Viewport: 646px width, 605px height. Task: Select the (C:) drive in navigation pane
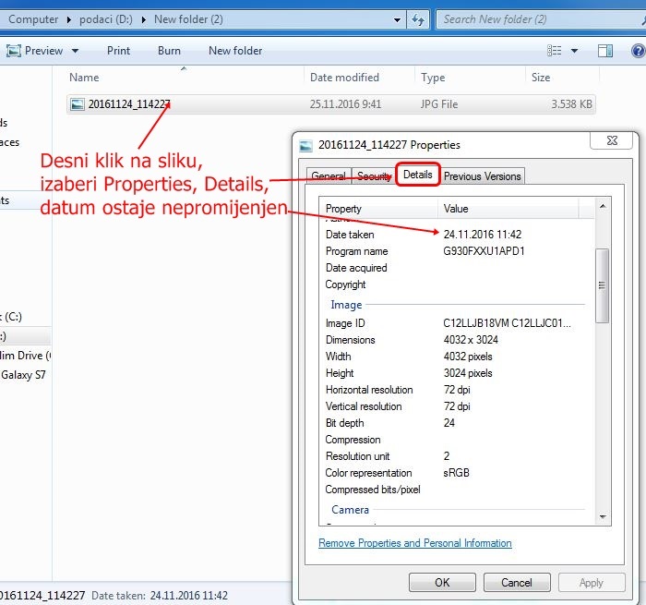[x=11, y=317]
